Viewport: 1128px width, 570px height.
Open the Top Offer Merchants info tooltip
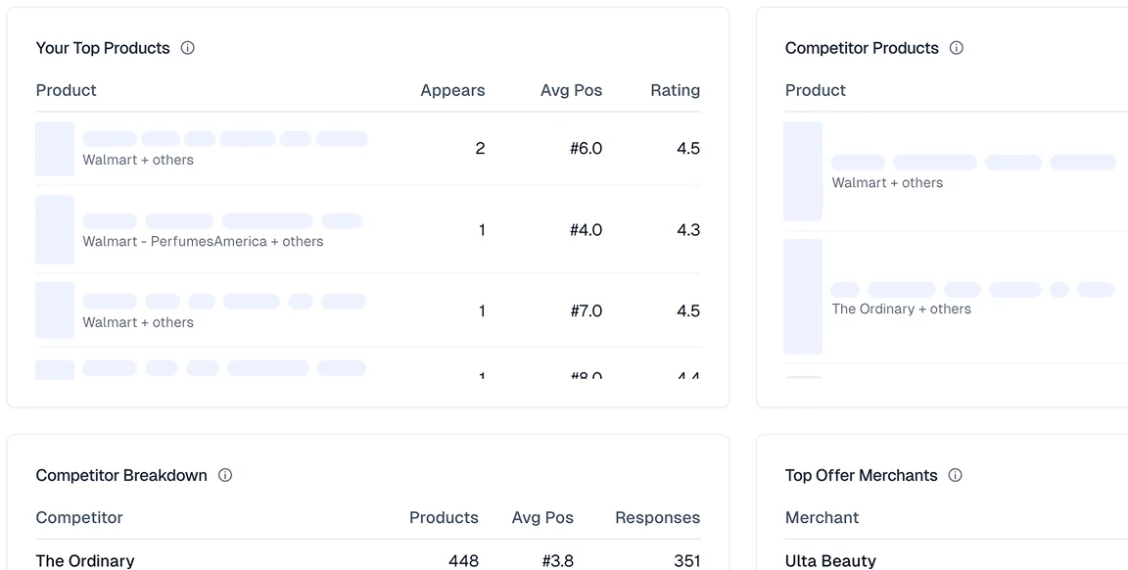pos(955,475)
